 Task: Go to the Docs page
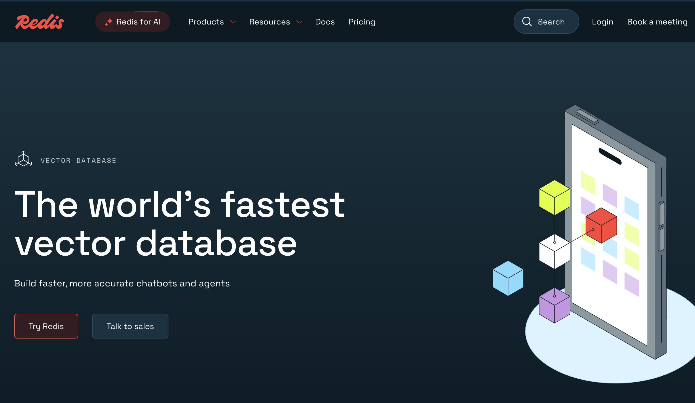coord(325,22)
